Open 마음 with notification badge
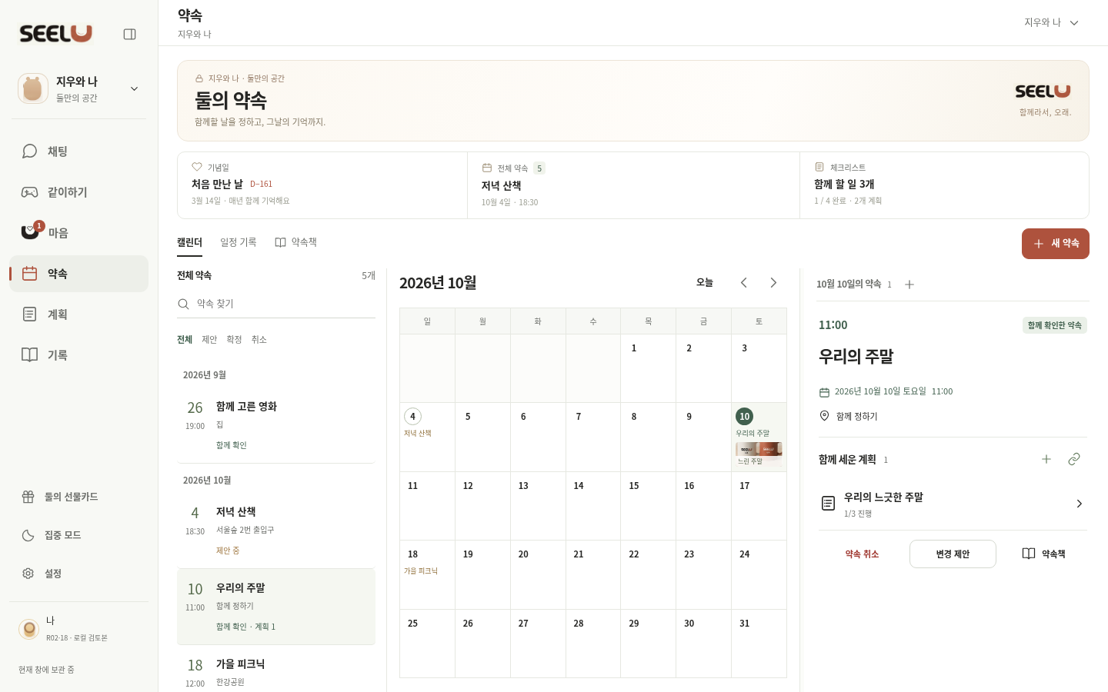The width and height of the screenshot is (1108, 692). pos(78,233)
